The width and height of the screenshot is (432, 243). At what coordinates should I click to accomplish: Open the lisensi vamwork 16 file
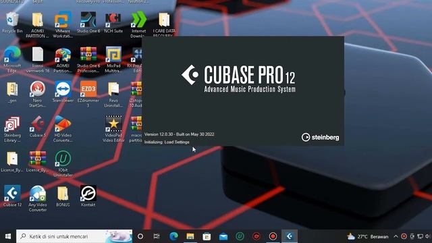click(x=38, y=59)
